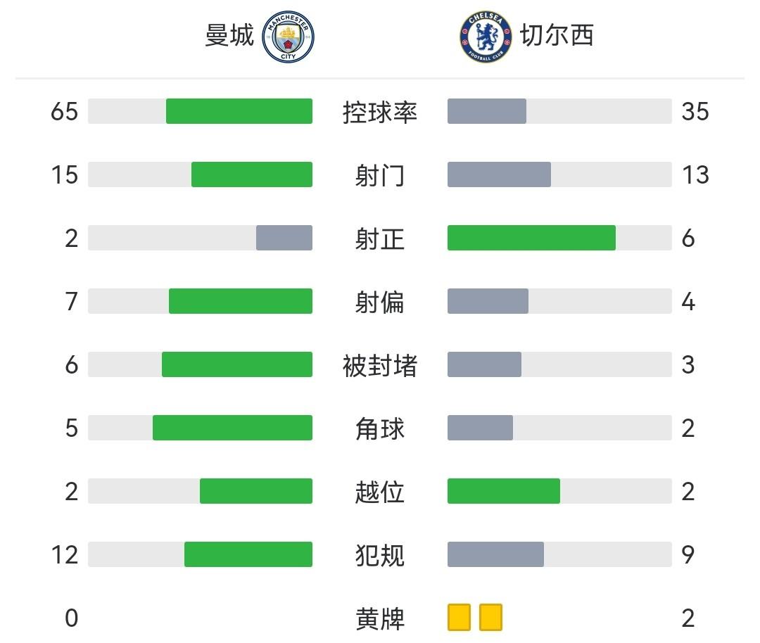Screen dimensions: 760x643
Task: Click the 控球率 possession label
Action: [380, 112]
